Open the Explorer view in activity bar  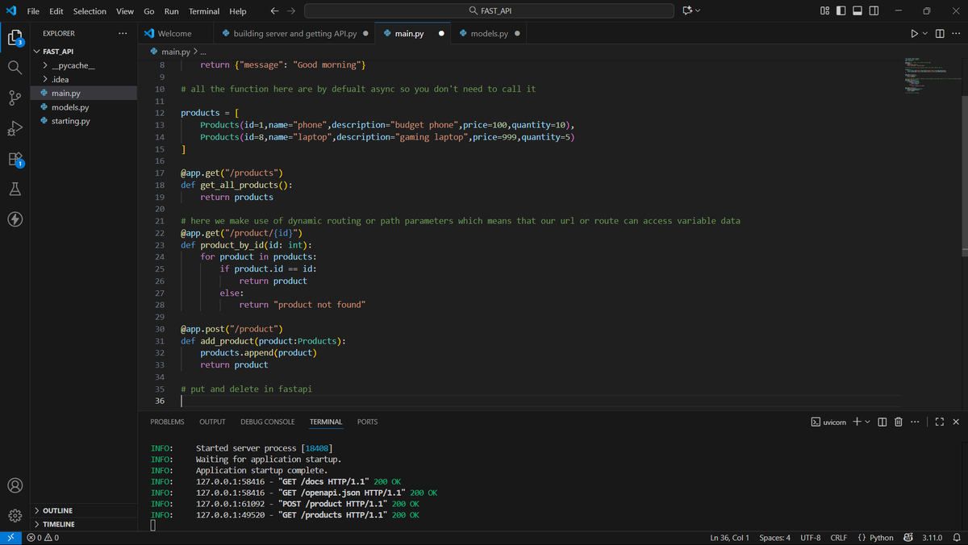click(15, 37)
